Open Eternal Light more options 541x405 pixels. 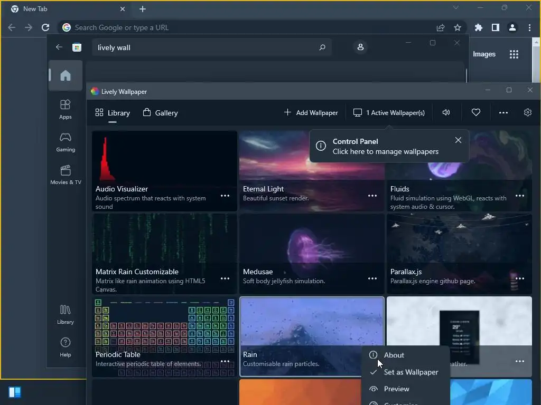[372, 196]
